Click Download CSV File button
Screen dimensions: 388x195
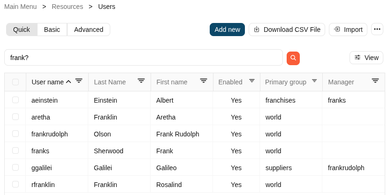287,30
